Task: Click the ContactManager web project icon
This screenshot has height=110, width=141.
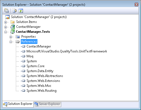Action: 13,27
